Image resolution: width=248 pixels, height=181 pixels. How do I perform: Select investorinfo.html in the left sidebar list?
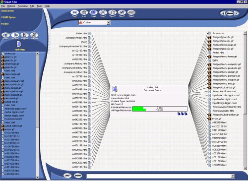tap(13, 119)
